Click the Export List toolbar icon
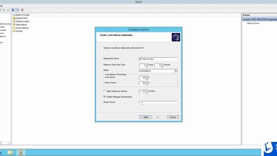This screenshot has width=277, height=156. tap(8, 10)
